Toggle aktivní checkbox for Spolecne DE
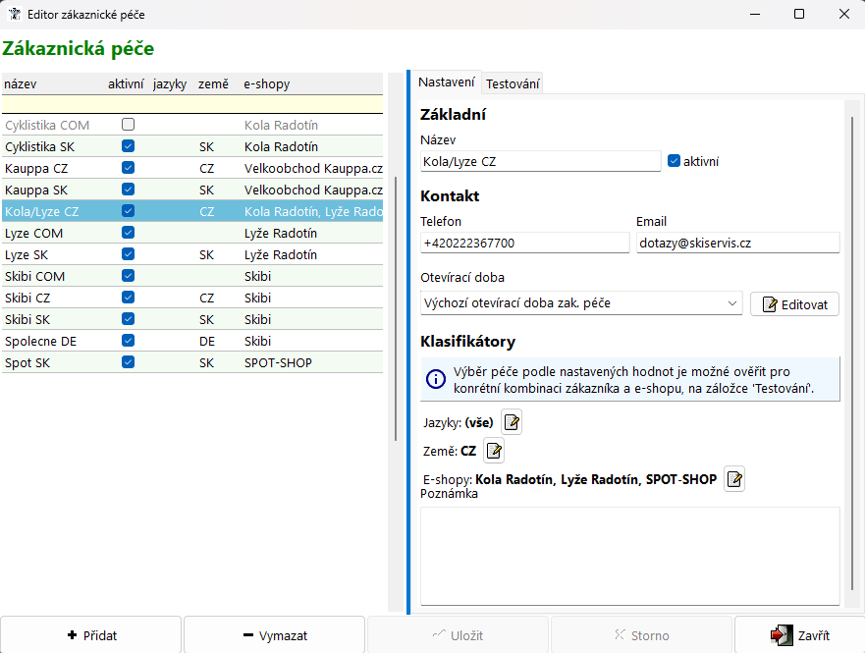 tap(128, 341)
